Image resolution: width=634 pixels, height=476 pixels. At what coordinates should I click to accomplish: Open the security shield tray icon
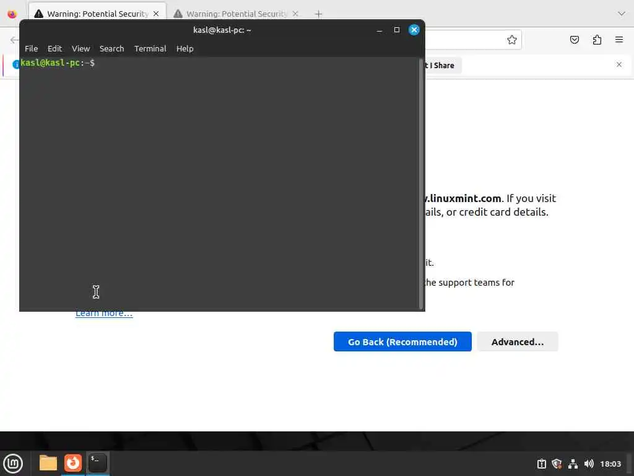click(557, 464)
